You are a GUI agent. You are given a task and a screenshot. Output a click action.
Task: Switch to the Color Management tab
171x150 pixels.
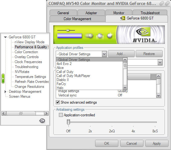[x=77, y=19]
